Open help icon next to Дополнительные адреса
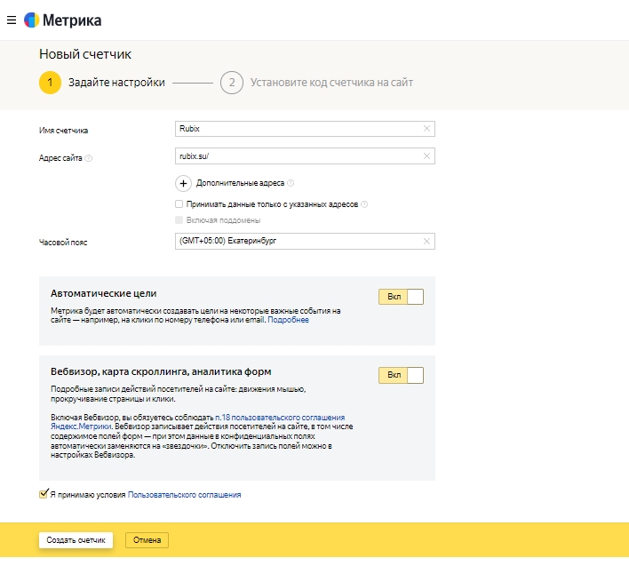The height and width of the screenshot is (574, 629). [291, 183]
